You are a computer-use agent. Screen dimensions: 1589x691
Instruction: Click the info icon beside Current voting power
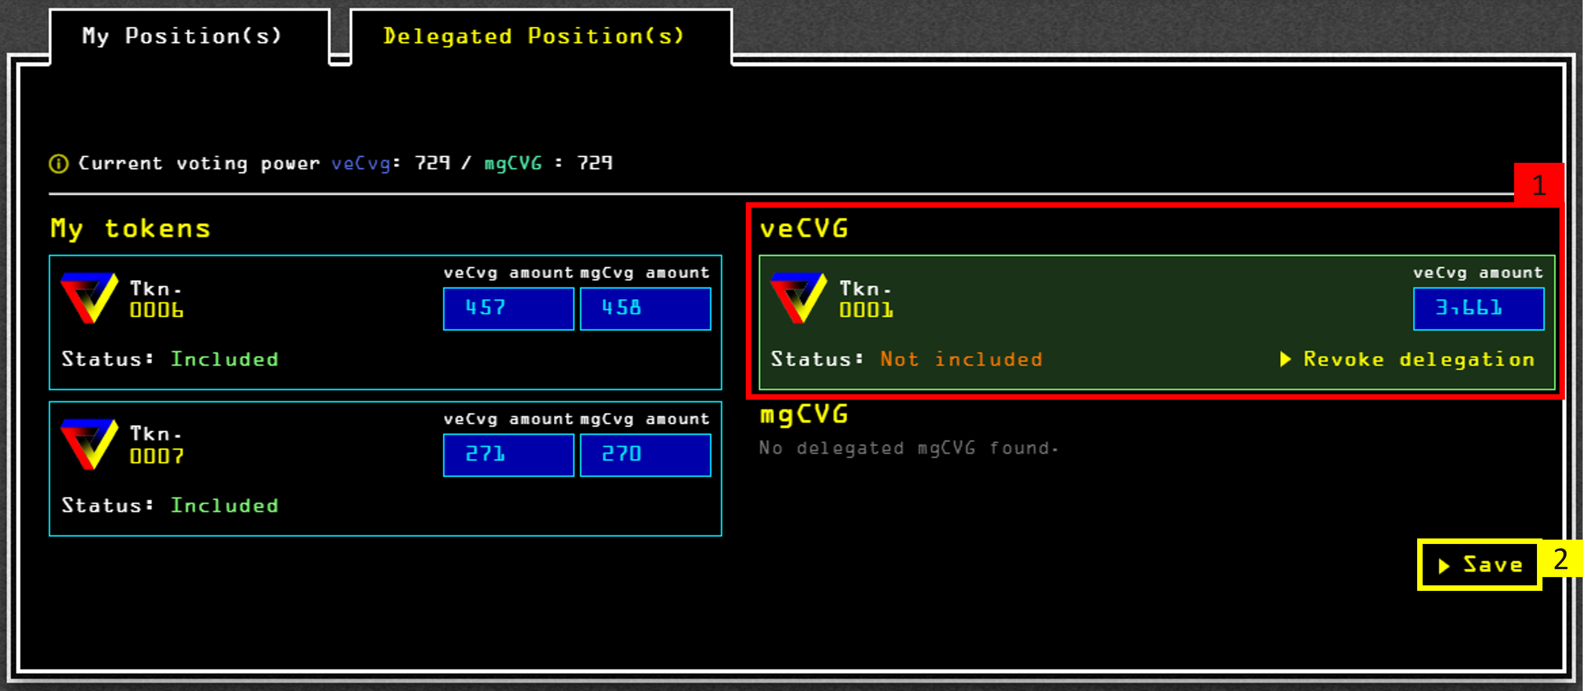click(x=59, y=164)
